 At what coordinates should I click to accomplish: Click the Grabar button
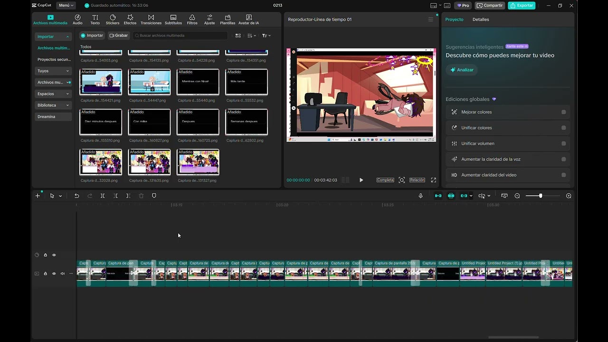(119, 36)
